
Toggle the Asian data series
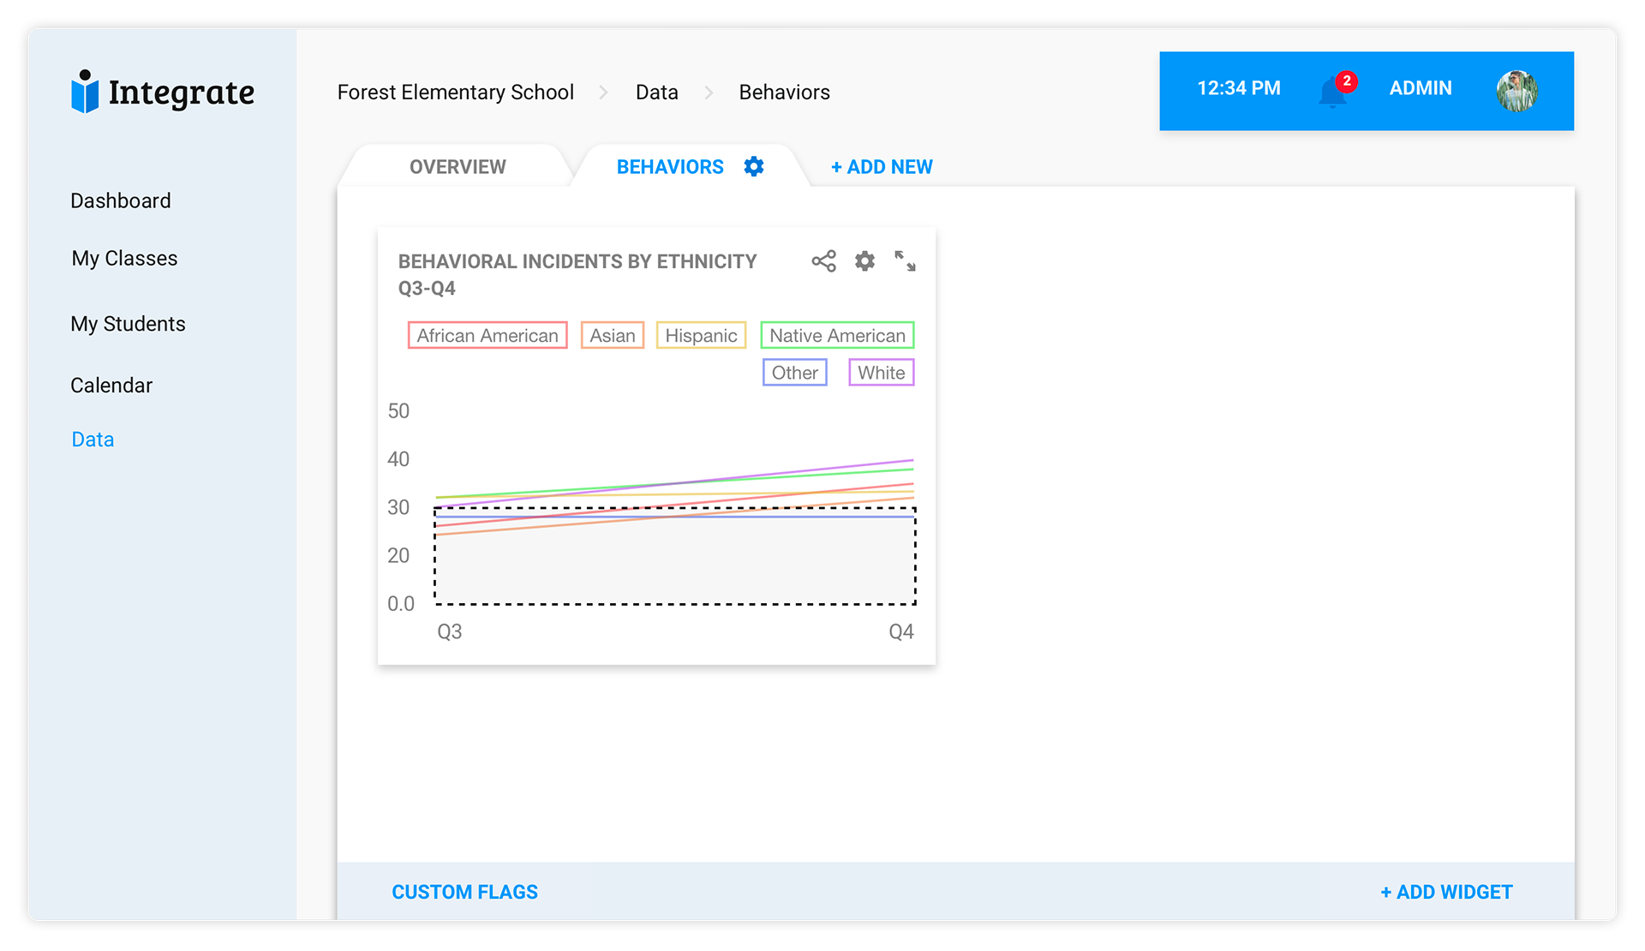coord(612,335)
